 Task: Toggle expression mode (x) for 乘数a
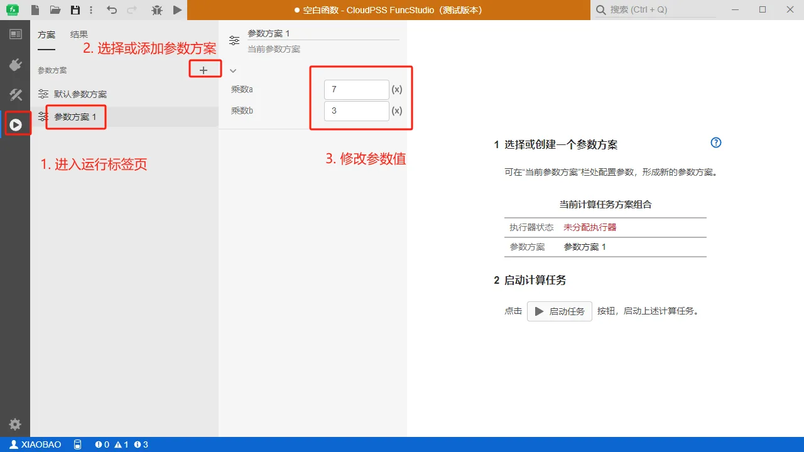pos(396,90)
